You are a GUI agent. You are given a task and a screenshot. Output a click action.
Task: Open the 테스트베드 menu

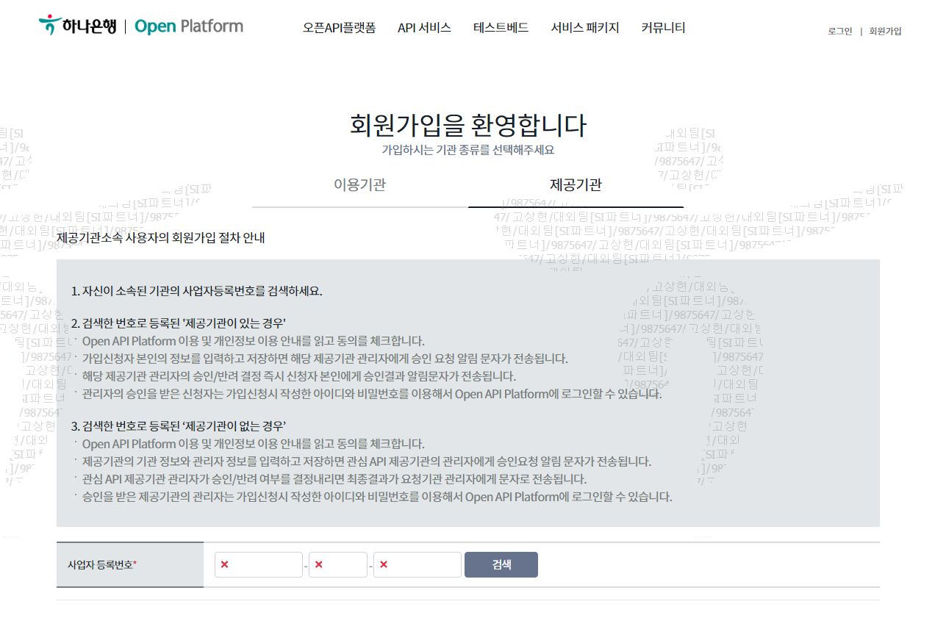(501, 27)
